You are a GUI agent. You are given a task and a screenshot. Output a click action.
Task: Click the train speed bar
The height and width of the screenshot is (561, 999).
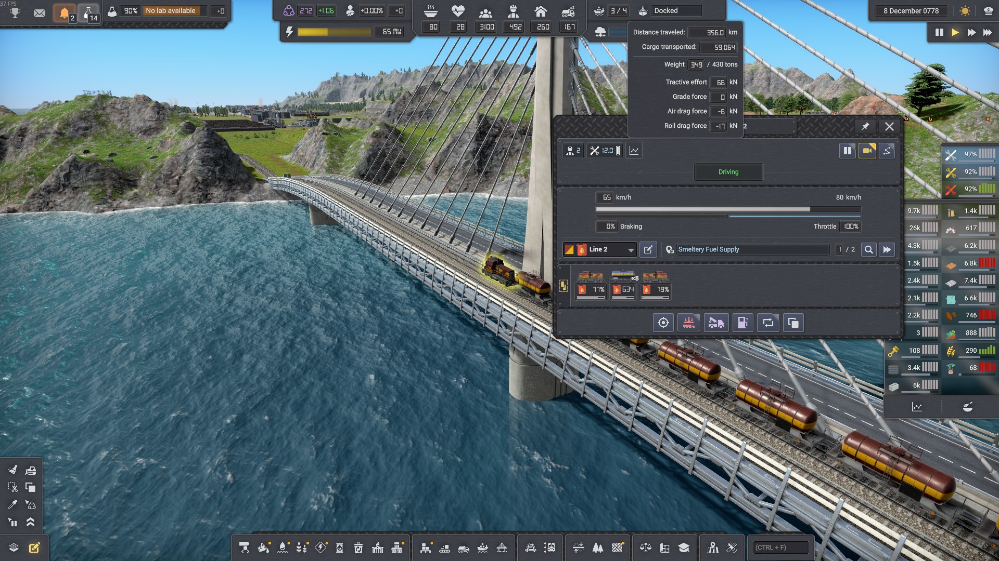(727, 209)
